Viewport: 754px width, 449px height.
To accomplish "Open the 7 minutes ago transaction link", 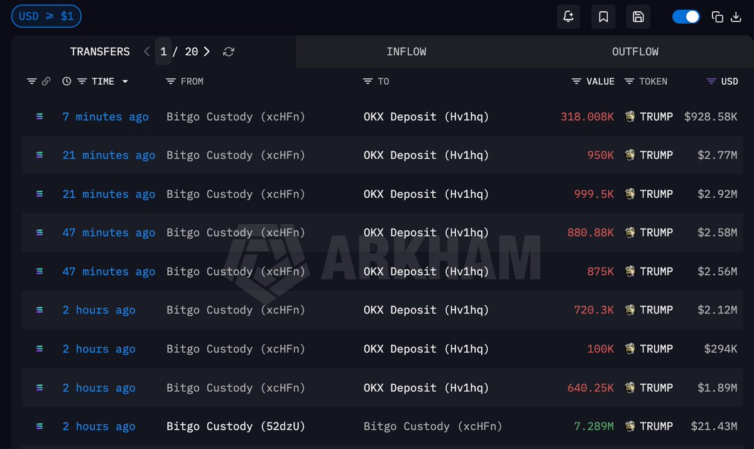I will pyautogui.click(x=106, y=117).
